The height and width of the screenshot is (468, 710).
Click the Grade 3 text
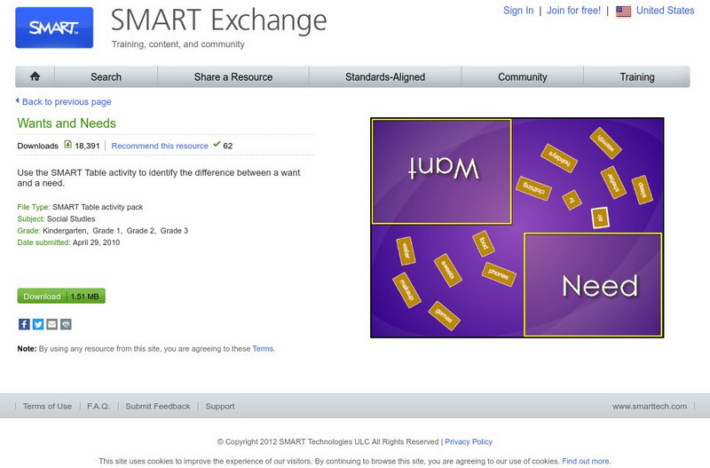pos(174,231)
